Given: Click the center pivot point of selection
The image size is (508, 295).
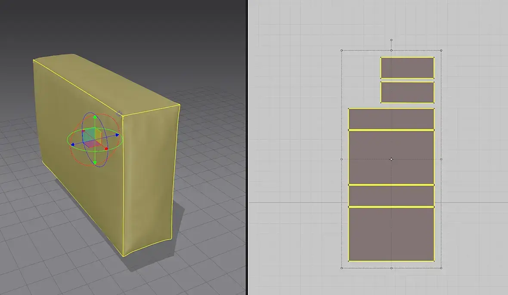Looking at the screenshot, I should (391, 159).
